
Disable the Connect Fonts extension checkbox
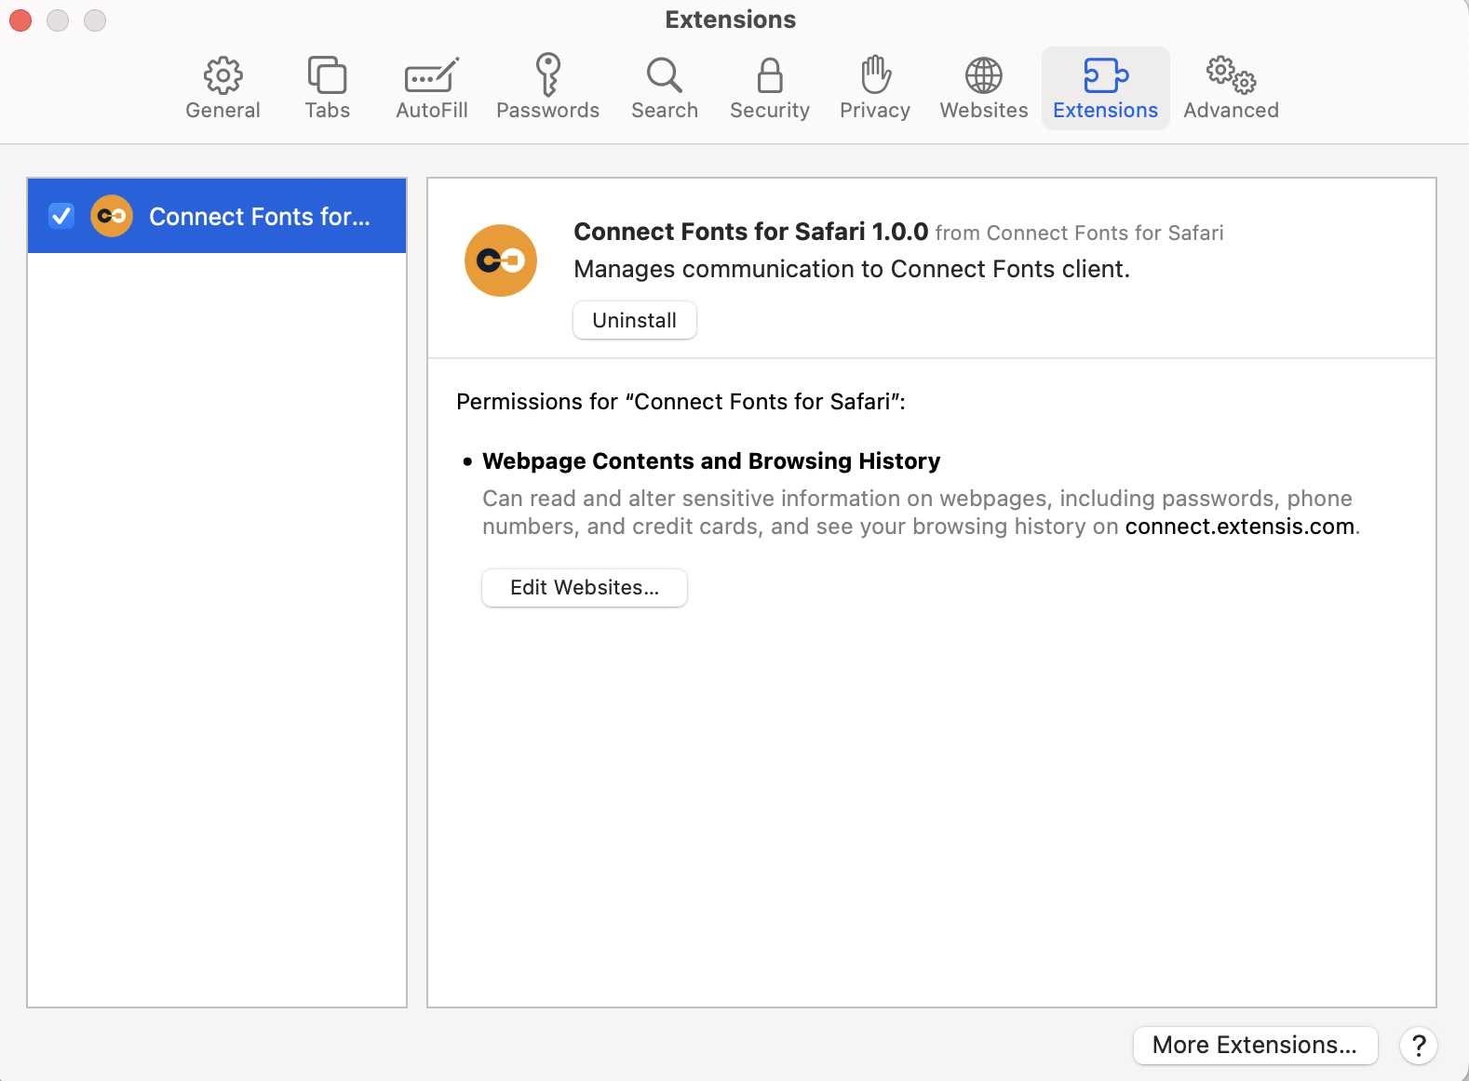pos(61,216)
